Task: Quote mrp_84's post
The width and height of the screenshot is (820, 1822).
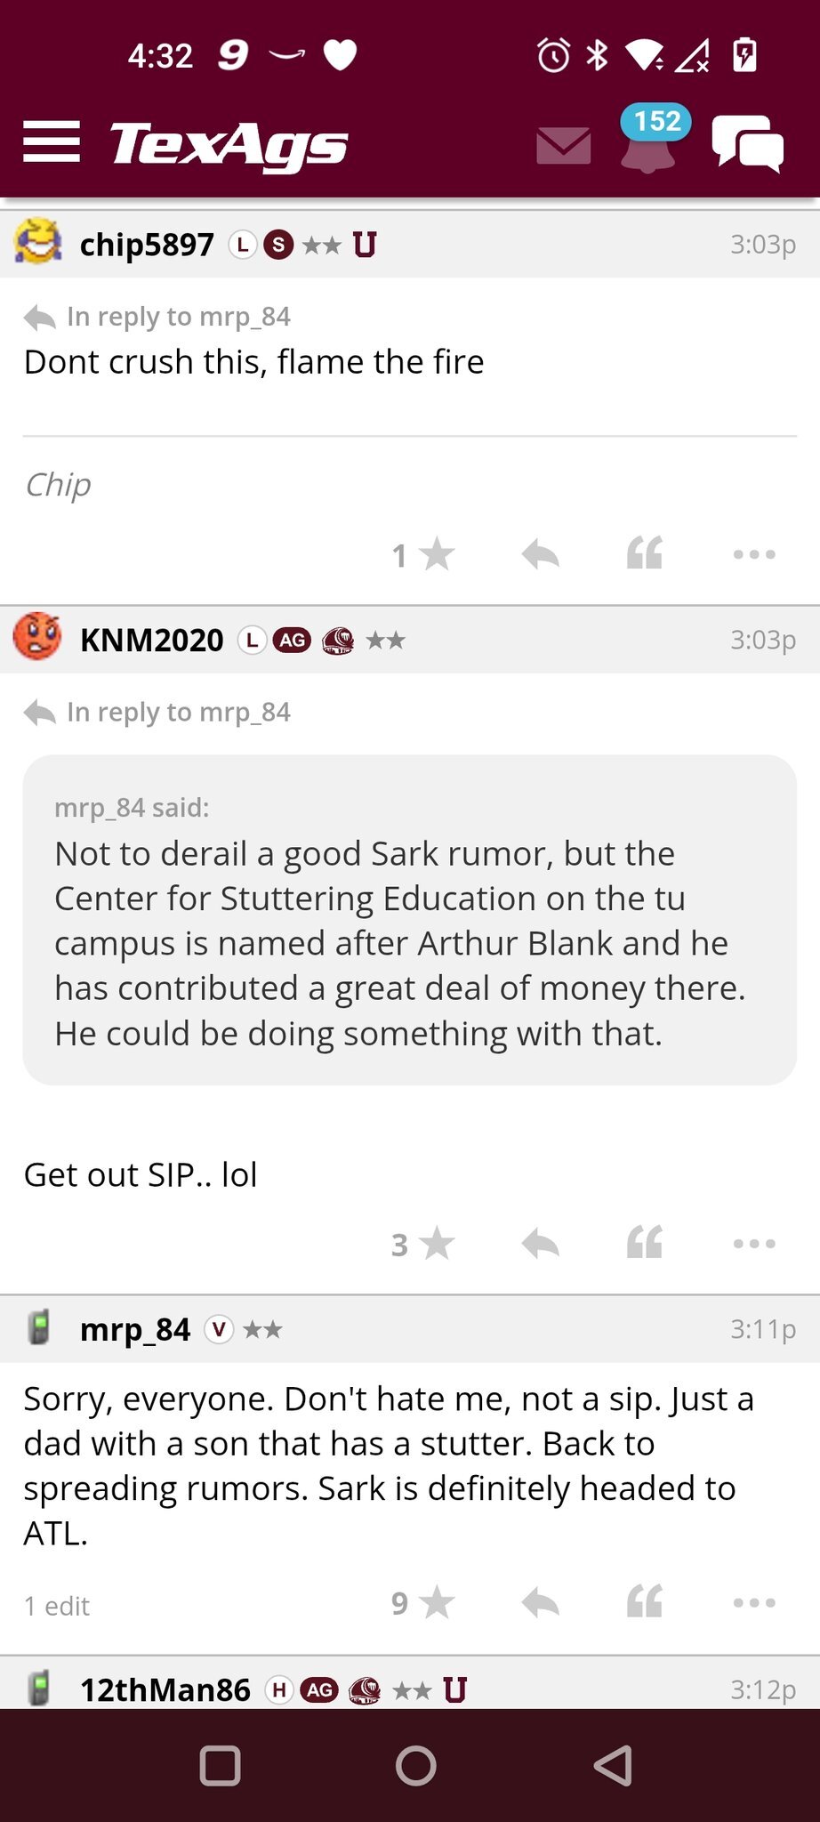Action: tap(645, 1601)
